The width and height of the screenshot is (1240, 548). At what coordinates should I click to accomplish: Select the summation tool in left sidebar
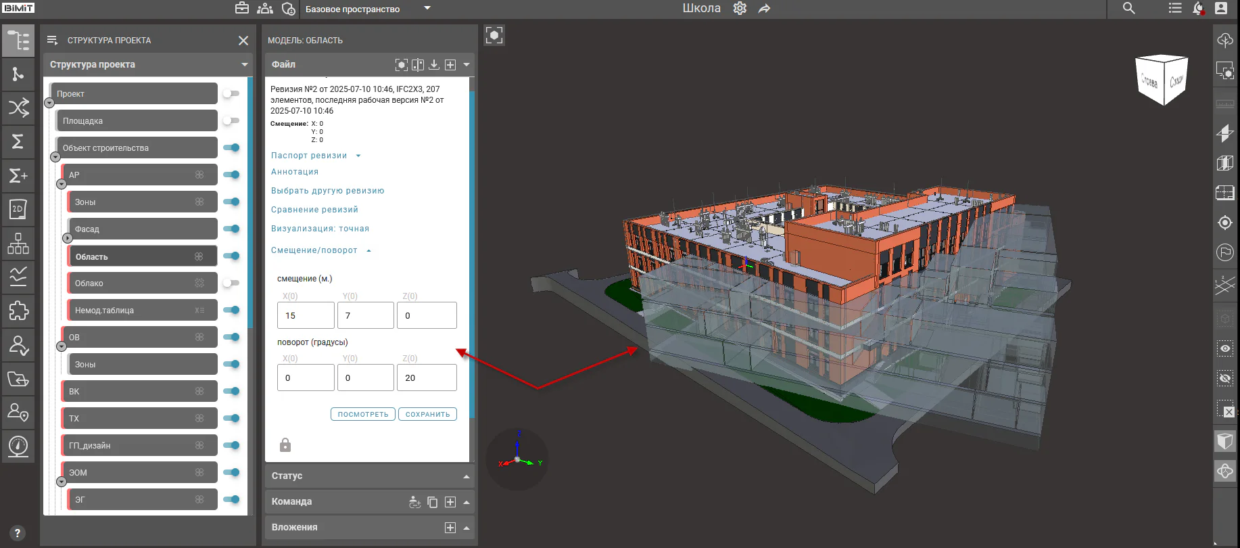tap(18, 142)
